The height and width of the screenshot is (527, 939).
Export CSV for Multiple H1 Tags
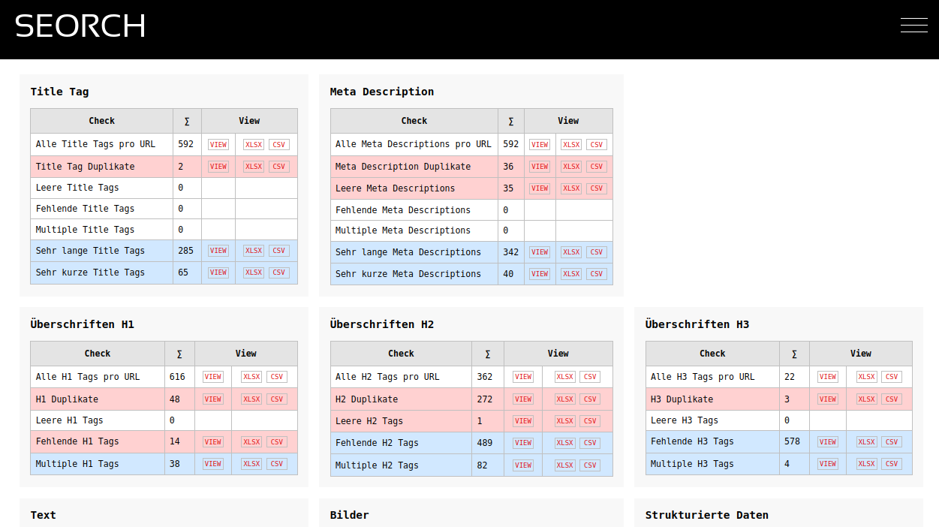pyautogui.click(x=277, y=464)
